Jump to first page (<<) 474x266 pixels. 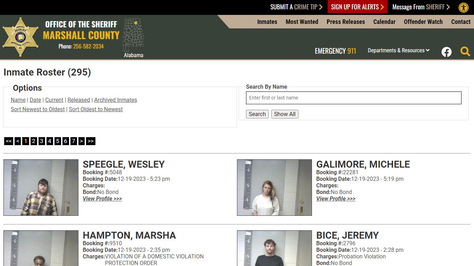click(9, 141)
